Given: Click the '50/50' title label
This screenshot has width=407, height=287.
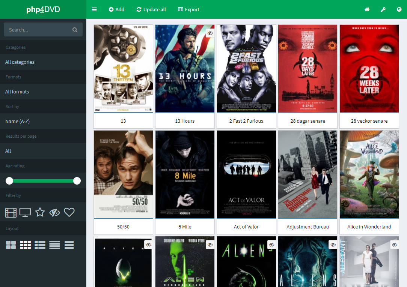Looking at the screenshot, I should (123, 227).
